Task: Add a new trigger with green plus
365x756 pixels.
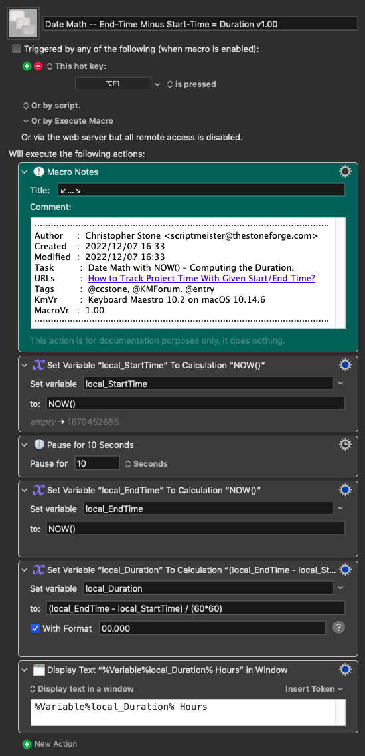Action: click(x=27, y=66)
